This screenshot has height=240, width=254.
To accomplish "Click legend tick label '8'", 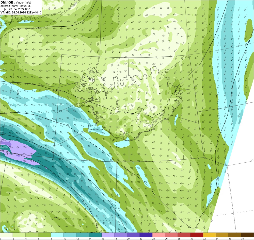I will click(51, 238).
